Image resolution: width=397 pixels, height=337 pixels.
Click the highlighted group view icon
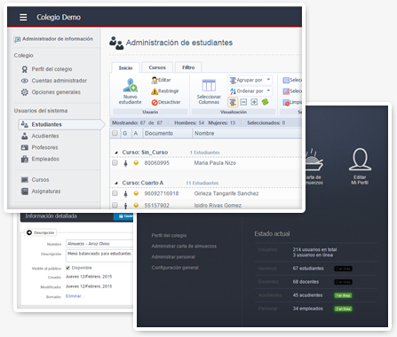point(233,102)
